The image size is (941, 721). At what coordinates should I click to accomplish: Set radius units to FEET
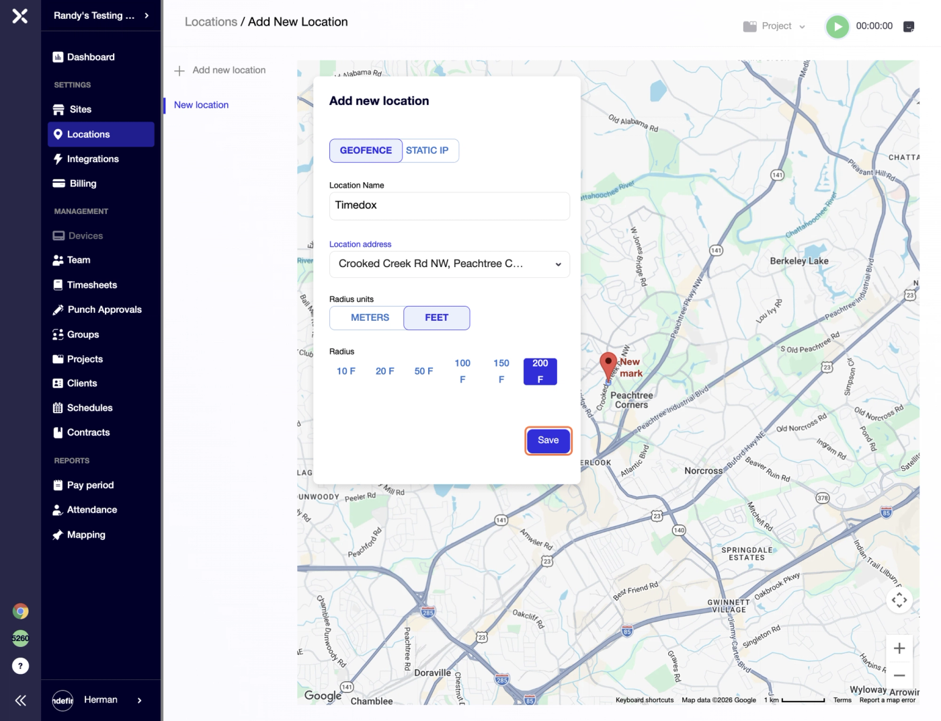pyautogui.click(x=437, y=318)
